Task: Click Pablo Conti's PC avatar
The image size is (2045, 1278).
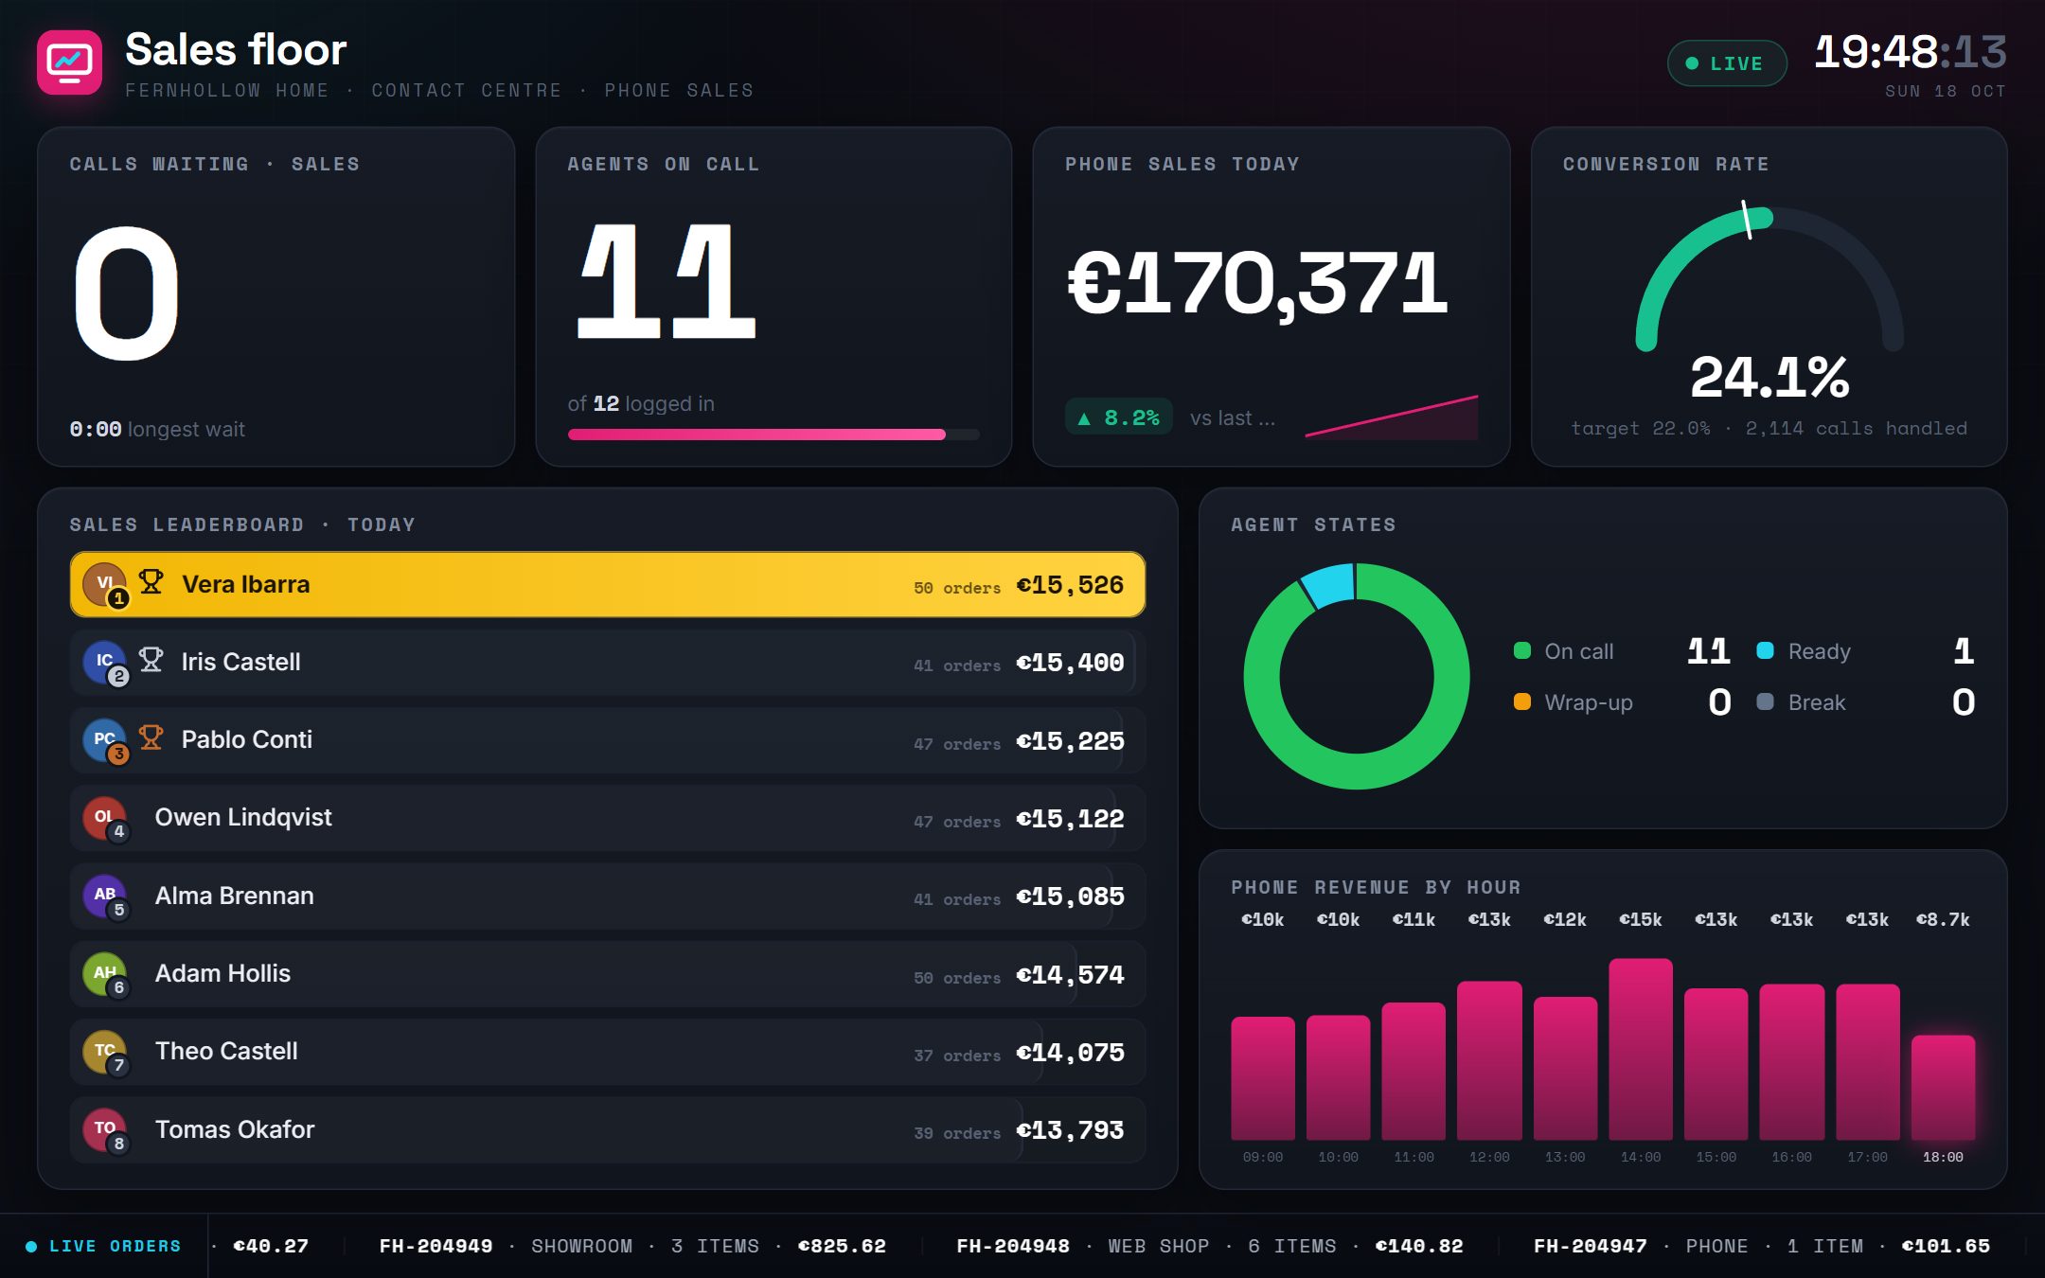Action: click(x=104, y=739)
